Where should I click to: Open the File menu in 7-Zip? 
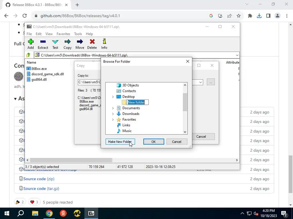tap(29, 34)
